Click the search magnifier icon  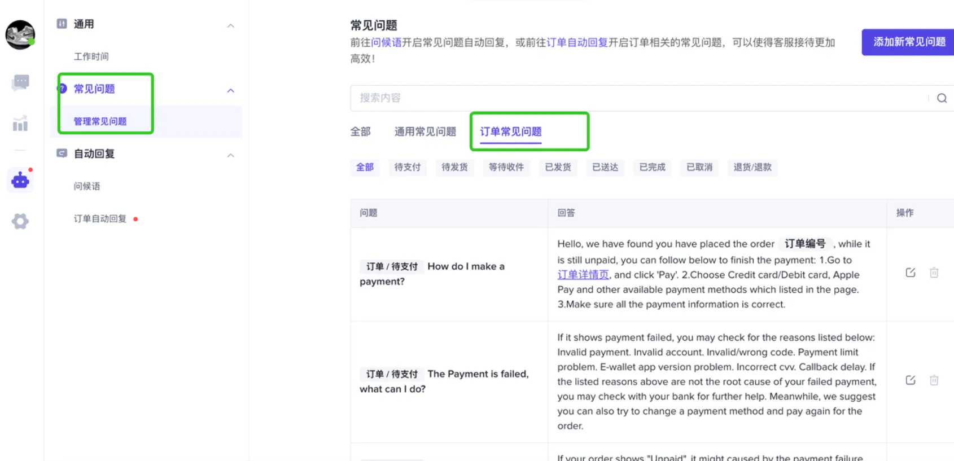942,98
